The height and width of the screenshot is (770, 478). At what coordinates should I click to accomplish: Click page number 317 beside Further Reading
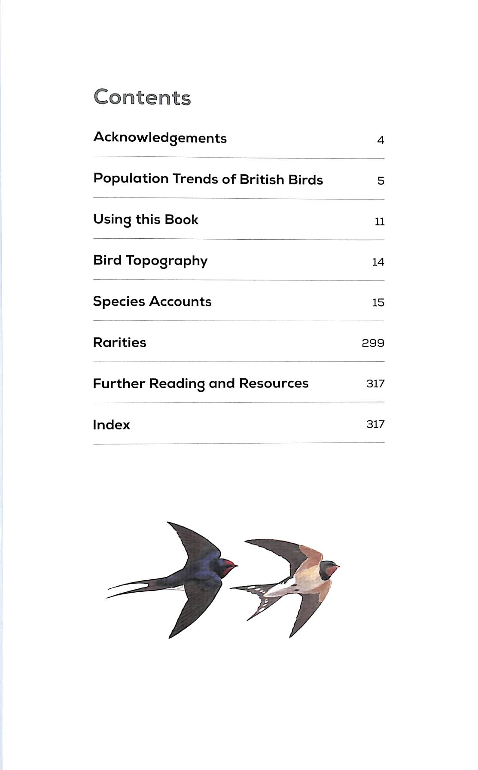[375, 383]
